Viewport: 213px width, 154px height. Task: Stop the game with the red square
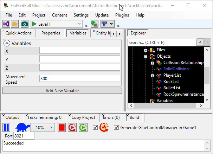pos(62,127)
